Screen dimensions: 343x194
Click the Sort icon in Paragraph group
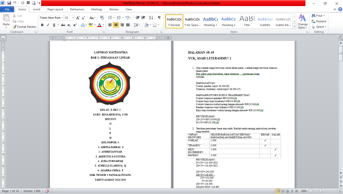point(151,18)
